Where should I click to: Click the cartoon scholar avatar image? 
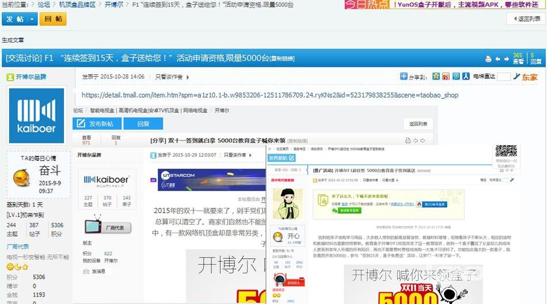[x=287, y=204]
